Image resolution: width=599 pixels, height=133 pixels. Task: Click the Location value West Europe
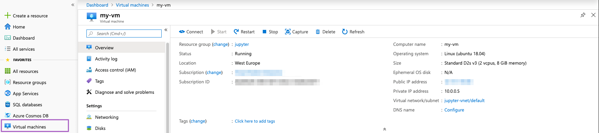pyautogui.click(x=247, y=63)
